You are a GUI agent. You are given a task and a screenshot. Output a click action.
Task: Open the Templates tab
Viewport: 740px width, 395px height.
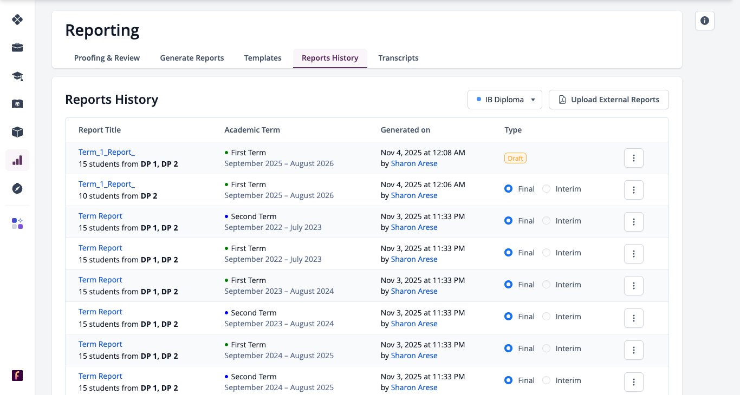point(263,58)
